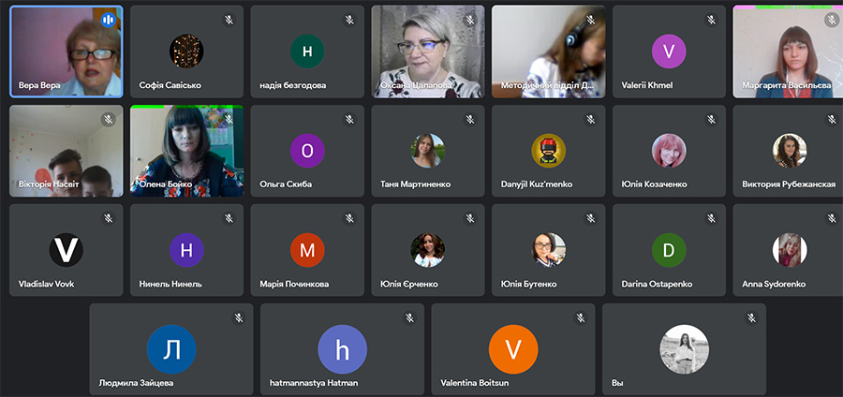Click the profile photo of Юлія Козаченко

click(x=669, y=151)
